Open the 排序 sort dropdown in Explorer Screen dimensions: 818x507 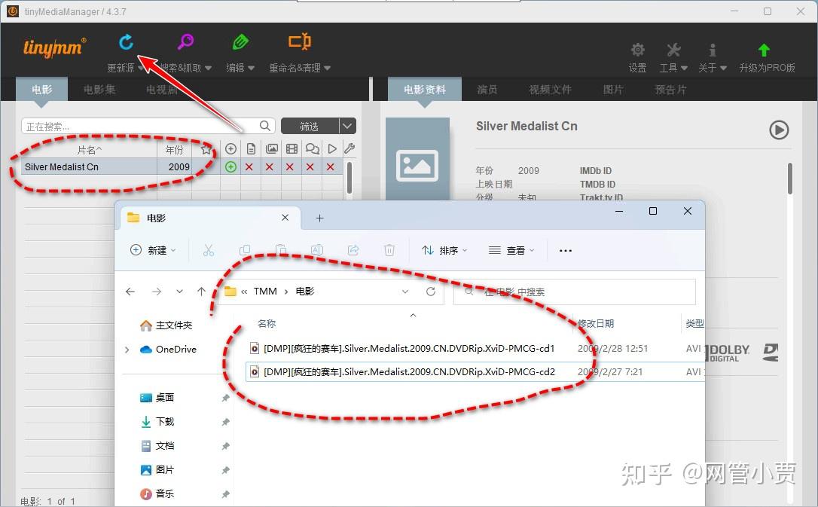[444, 249]
